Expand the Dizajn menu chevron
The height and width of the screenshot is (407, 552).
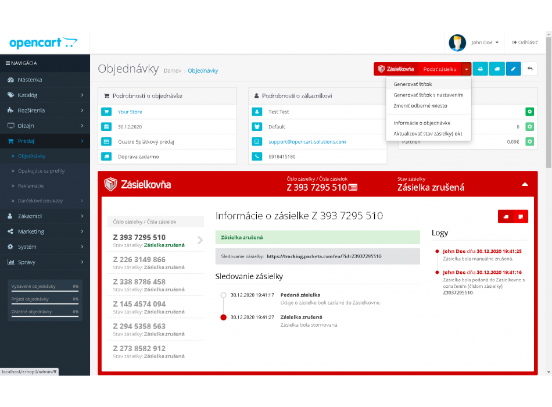[x=82, y=126]
